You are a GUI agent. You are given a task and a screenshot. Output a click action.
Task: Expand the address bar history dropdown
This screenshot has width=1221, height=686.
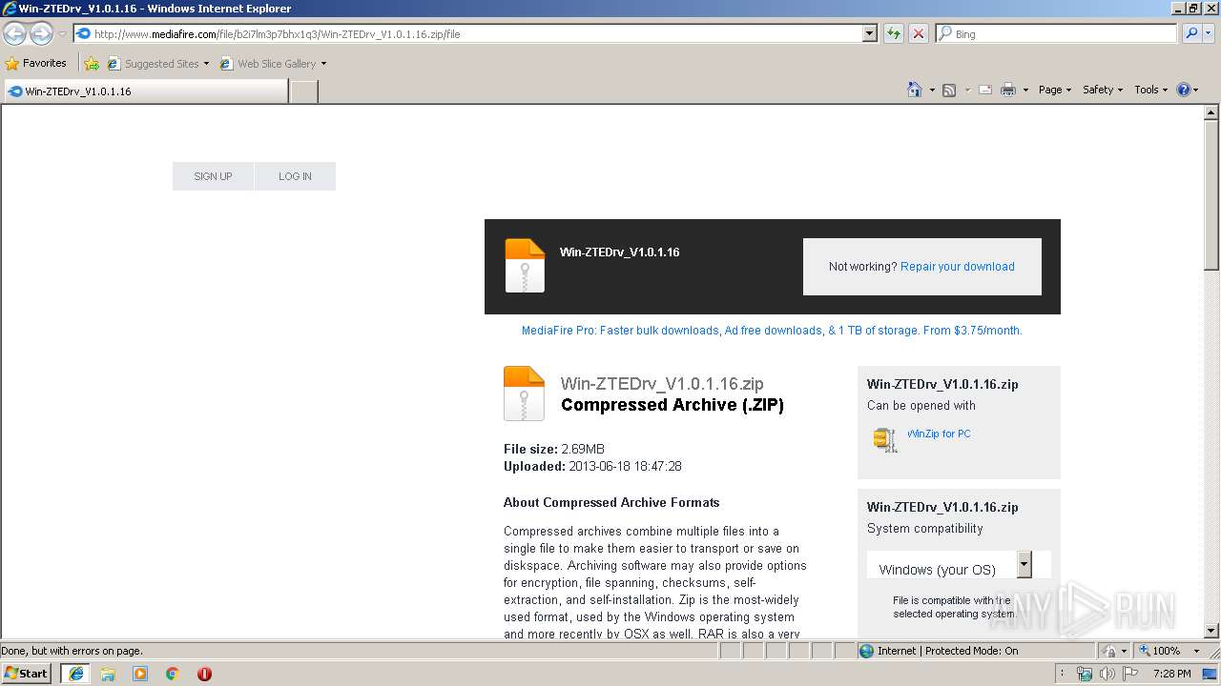point(869,34)
